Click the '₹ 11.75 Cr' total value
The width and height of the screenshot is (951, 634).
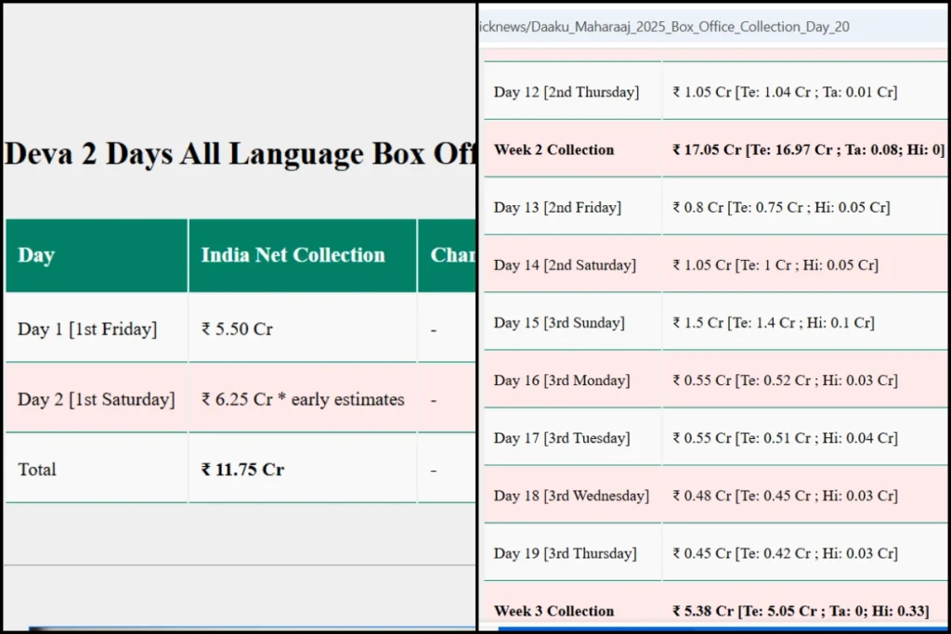[x=242, y=469]
